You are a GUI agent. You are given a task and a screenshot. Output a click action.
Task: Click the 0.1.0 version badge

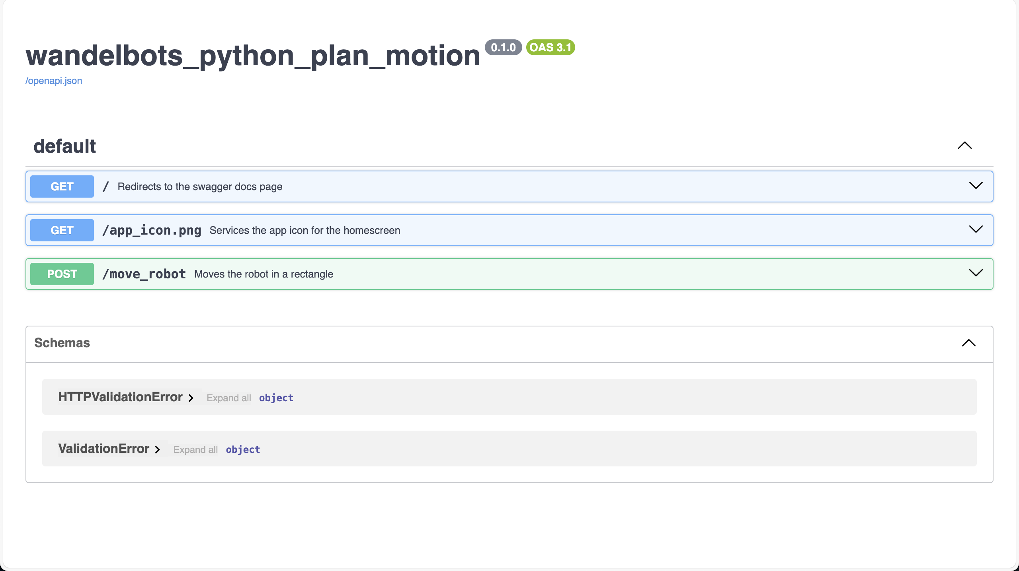pos(503,47)
